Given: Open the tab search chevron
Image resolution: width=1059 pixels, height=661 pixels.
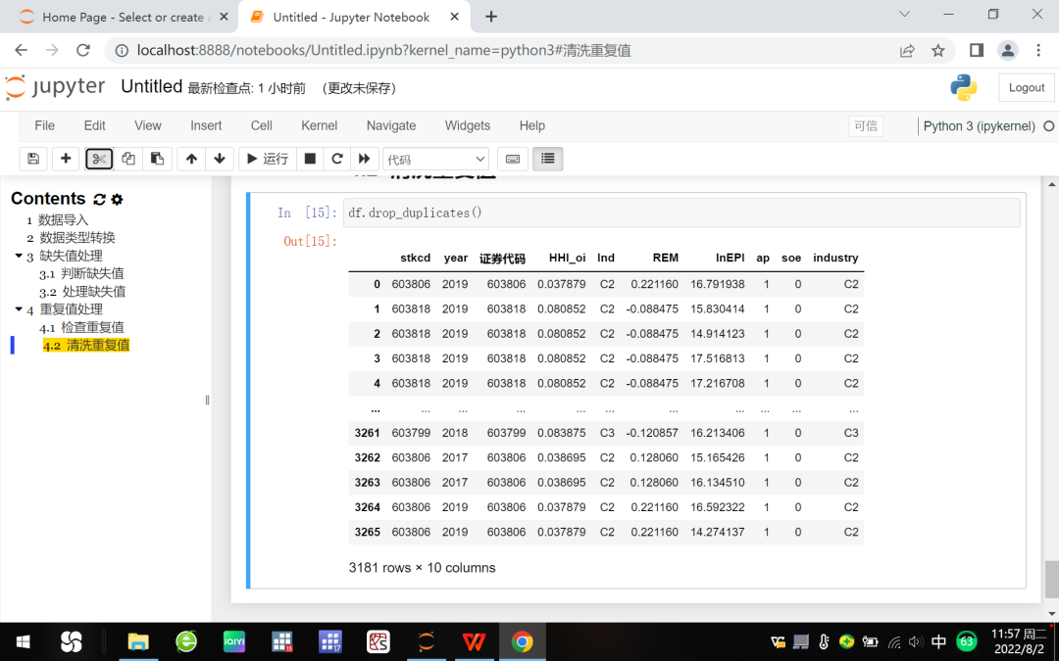Looking at the screenshot, I should click(904, 14).
